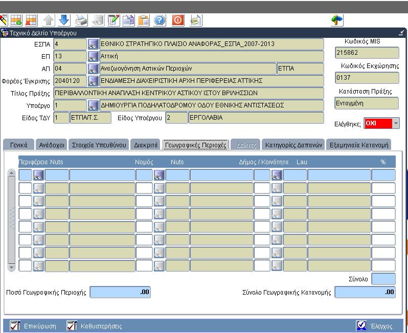Viewport: 408px width, 333px height.
Task: Click the printer icon in toolbar
Action: [x=81, y=20]
